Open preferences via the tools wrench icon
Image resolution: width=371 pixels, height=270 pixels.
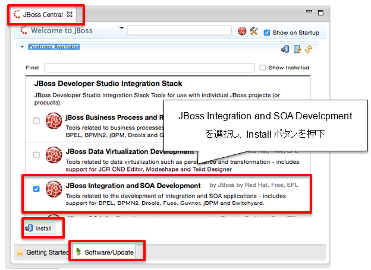click(x=254, y=31)
